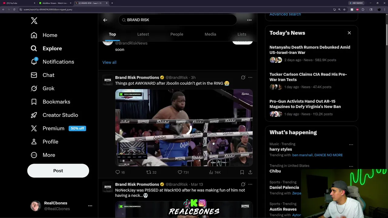Switch to the People tab
The image size is (388, 218).
tap(177, 34)
